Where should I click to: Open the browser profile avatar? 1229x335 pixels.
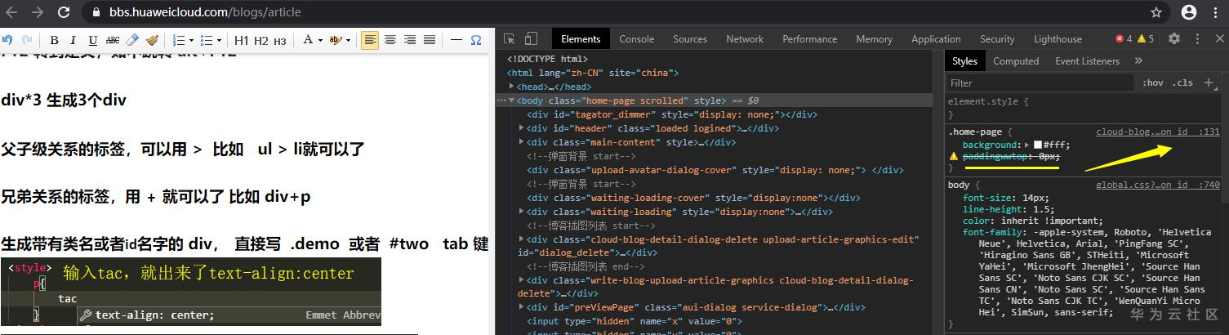(1188, 12)
